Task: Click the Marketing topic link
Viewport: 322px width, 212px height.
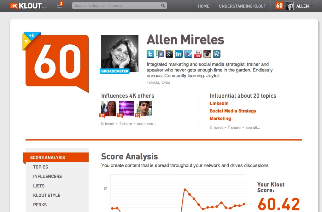Action: click(x=220, y=118)
